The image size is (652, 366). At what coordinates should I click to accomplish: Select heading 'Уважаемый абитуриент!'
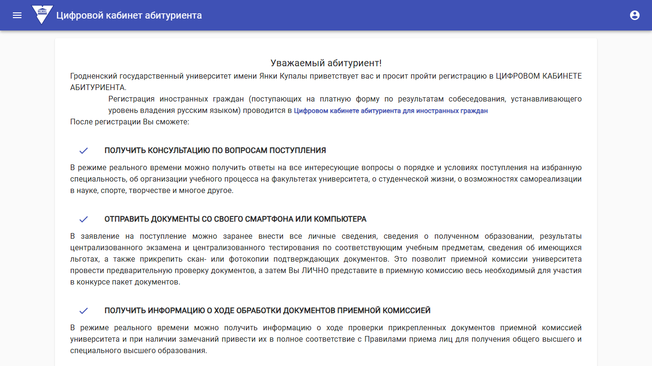point(326,63)
